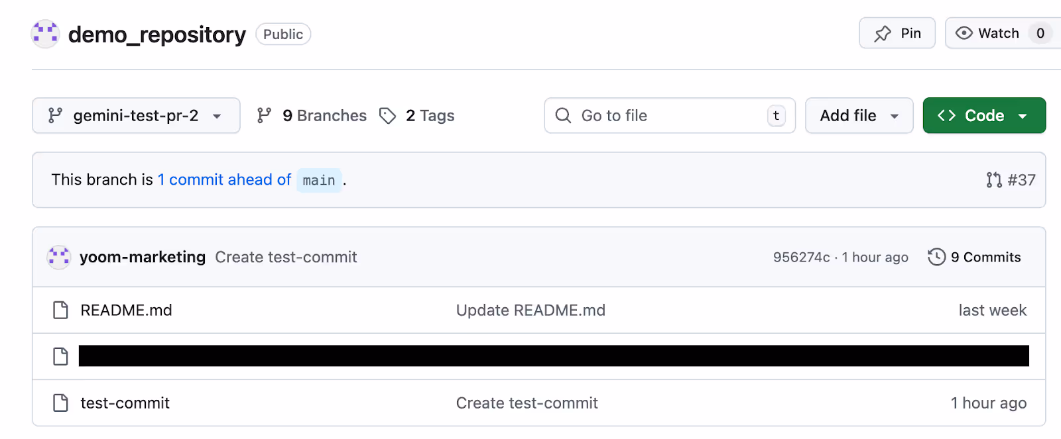Click the file icon in the redacted row
The width and height of the screenshot is (1061, 439).
pyautogui.click(x=60, y=356)
